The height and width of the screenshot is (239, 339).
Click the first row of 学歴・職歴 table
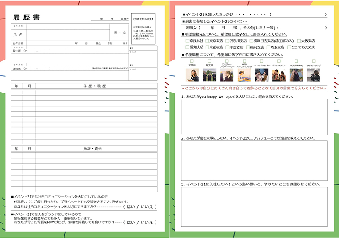(x=84, y=92)
